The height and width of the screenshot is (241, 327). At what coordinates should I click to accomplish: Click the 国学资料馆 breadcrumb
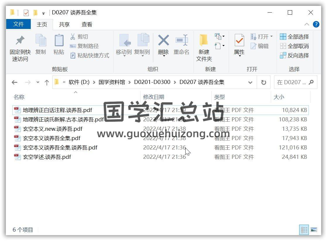tap(112, 82)
